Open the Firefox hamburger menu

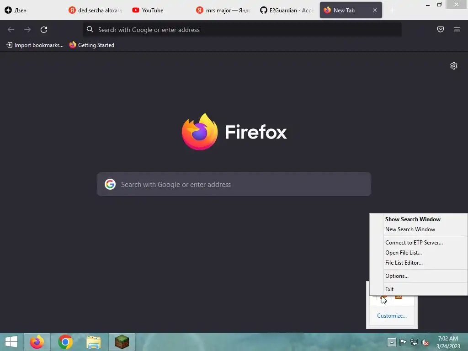pyautogui.click(x=457, y=29)
